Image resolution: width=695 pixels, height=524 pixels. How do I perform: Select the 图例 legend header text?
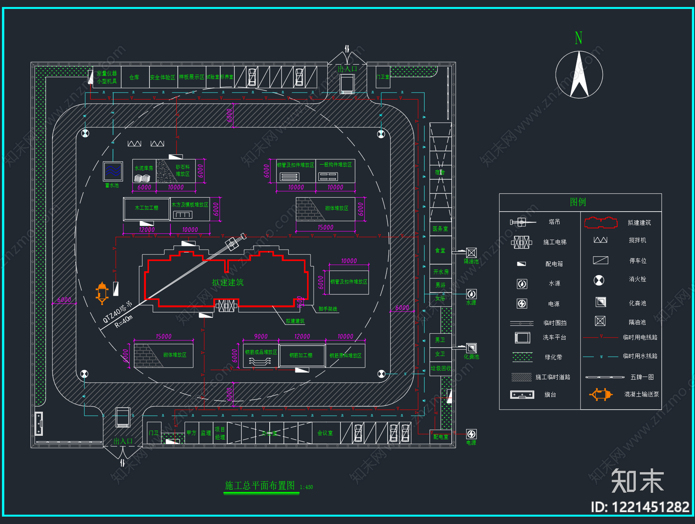coord(578,202)
